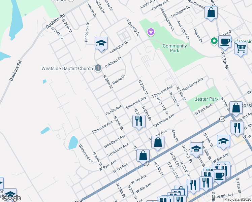Click the Pierce Dr street label
The width and height of the screenshot is (252, 202).
(198, 35)
